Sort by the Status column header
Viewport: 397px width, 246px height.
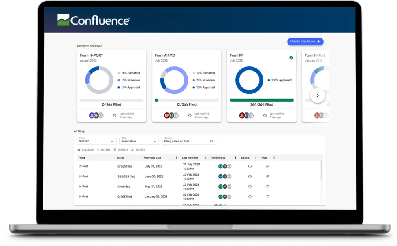(x=120, y=158)
